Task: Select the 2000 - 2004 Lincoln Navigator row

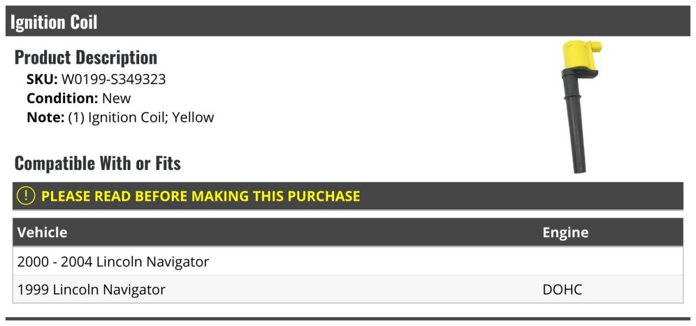Action: [x=113, y=262]
